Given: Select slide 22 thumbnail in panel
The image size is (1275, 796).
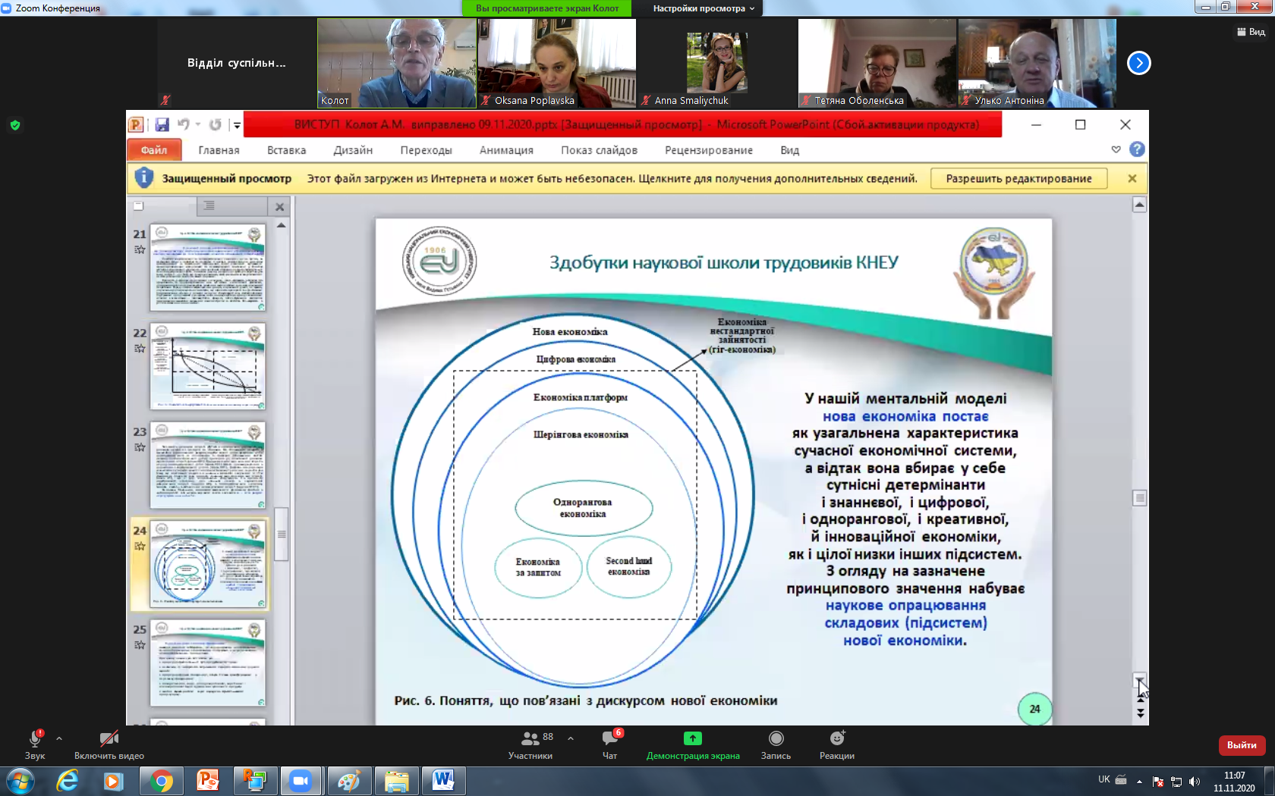Looking at the screenshot, I should pyautogui.click(x=208, y=366).
